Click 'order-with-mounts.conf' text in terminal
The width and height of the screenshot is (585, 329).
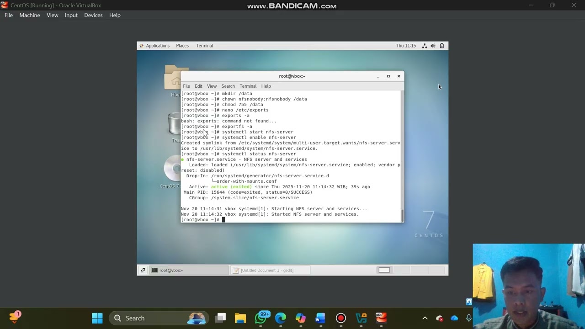(x=246, y=181)
